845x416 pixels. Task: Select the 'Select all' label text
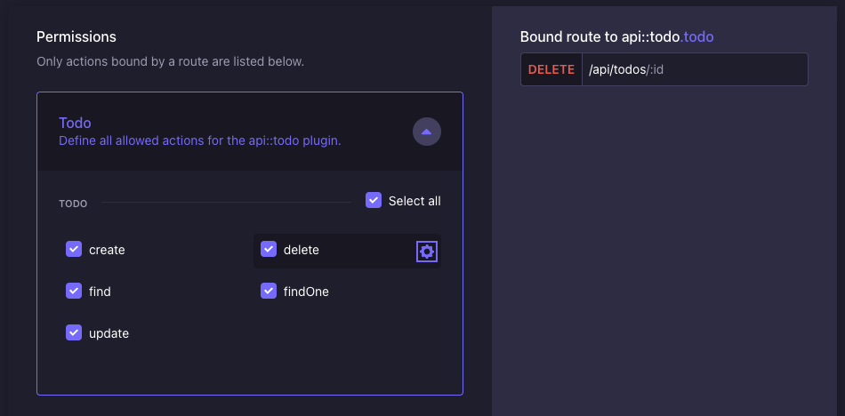point(414,201)
